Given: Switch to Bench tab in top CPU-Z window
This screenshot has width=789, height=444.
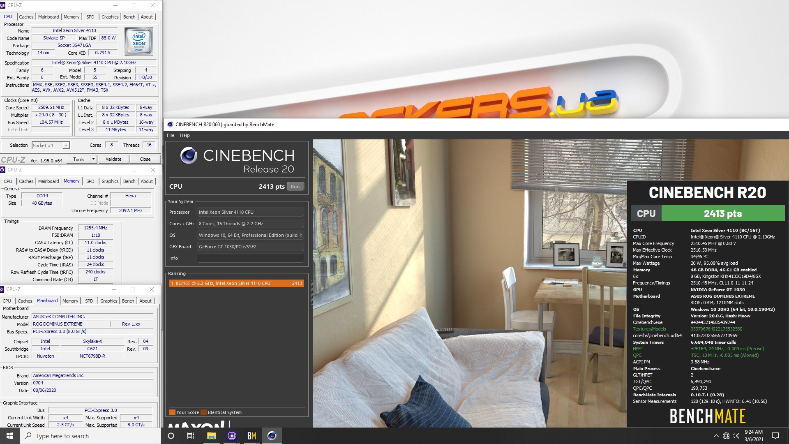Looking at the screenshot, I should pos(129,17).
